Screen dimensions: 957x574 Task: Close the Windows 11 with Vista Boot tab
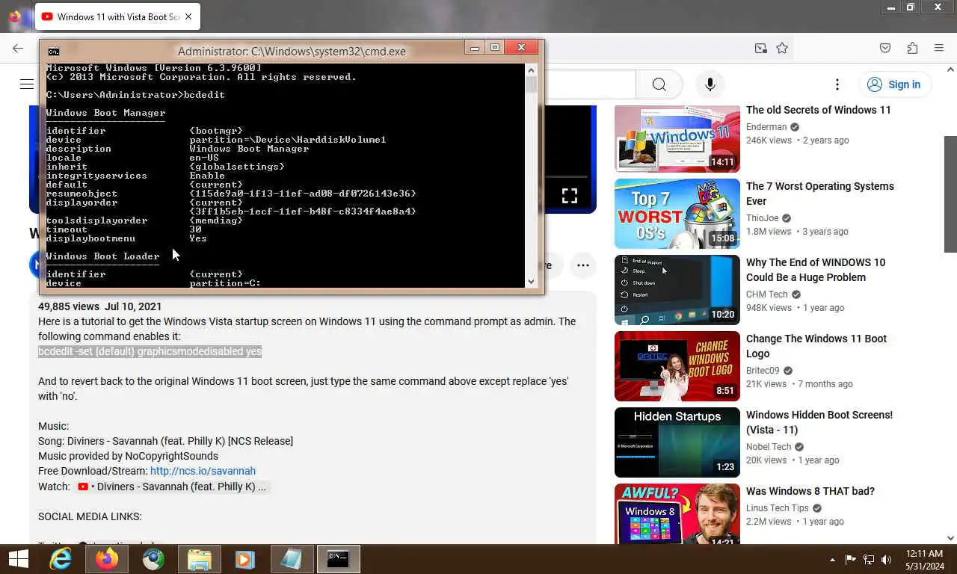pyautogui.click(x=188, y=16)
